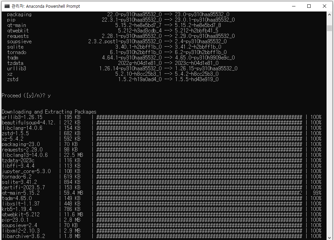
Task: Click the 'urllib3' package name in upgrade list
Action: click(16, 69)
